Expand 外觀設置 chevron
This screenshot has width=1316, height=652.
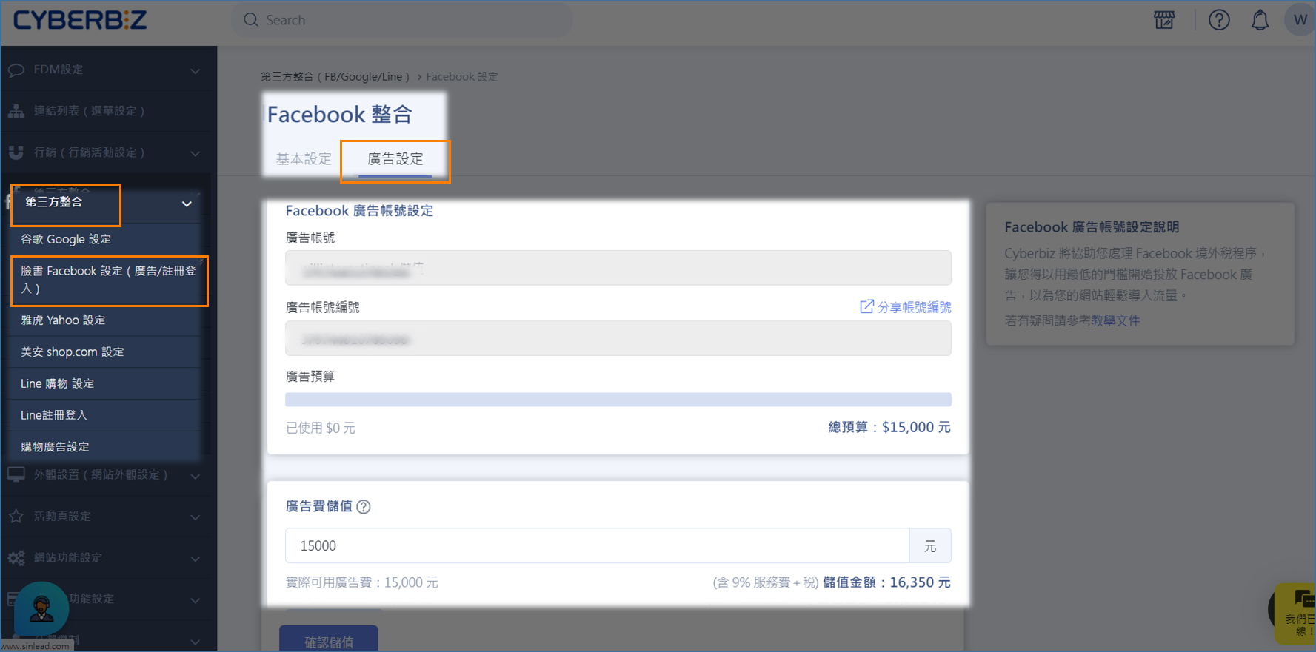pos(196,476)
